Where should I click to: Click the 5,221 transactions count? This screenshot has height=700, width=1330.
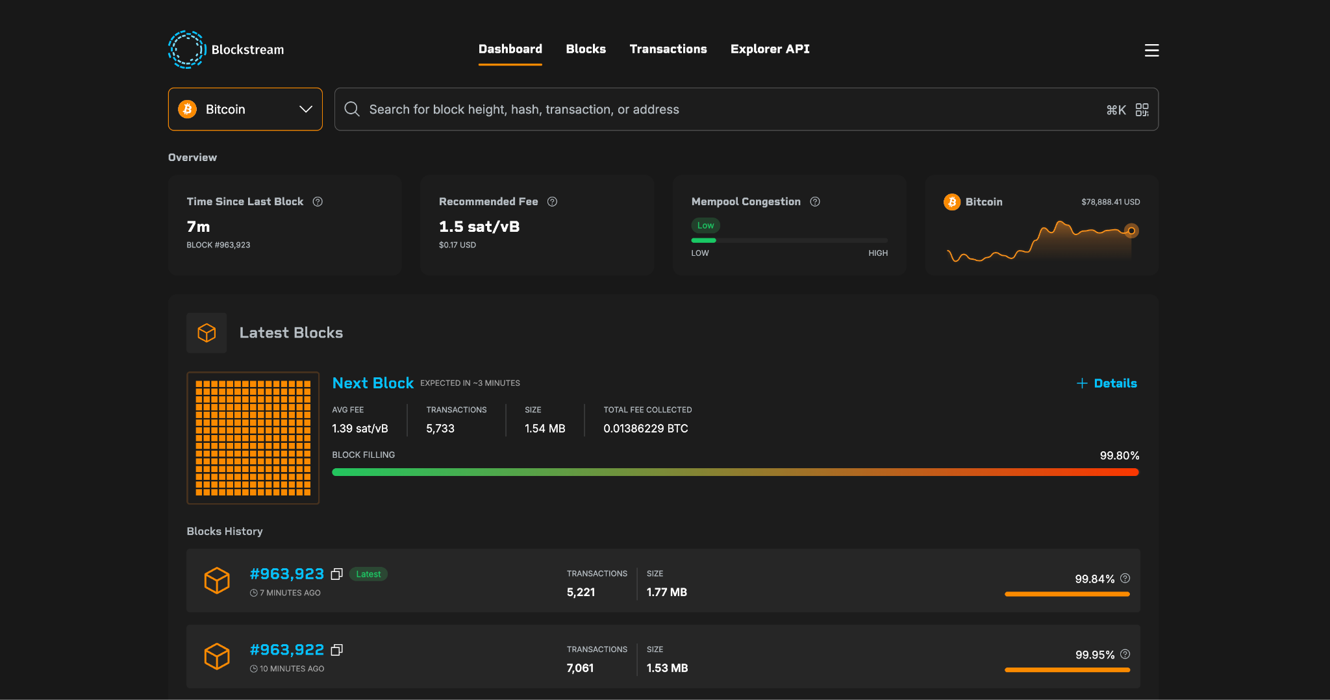[581, 592]
